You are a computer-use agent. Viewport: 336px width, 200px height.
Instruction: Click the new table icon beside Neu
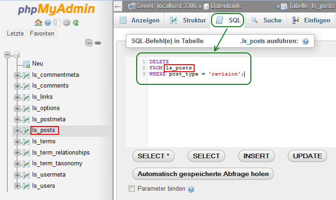[x=26, y=64]
